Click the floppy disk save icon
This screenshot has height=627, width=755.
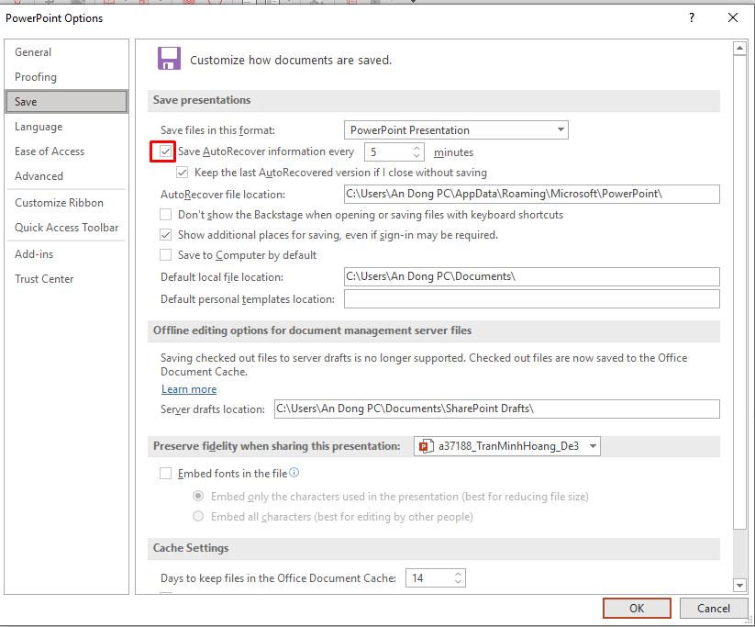169,59
